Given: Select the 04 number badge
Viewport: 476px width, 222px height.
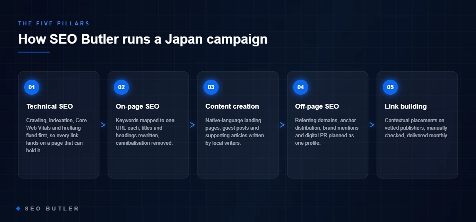Looking at the screenshot, I should 301,87.
